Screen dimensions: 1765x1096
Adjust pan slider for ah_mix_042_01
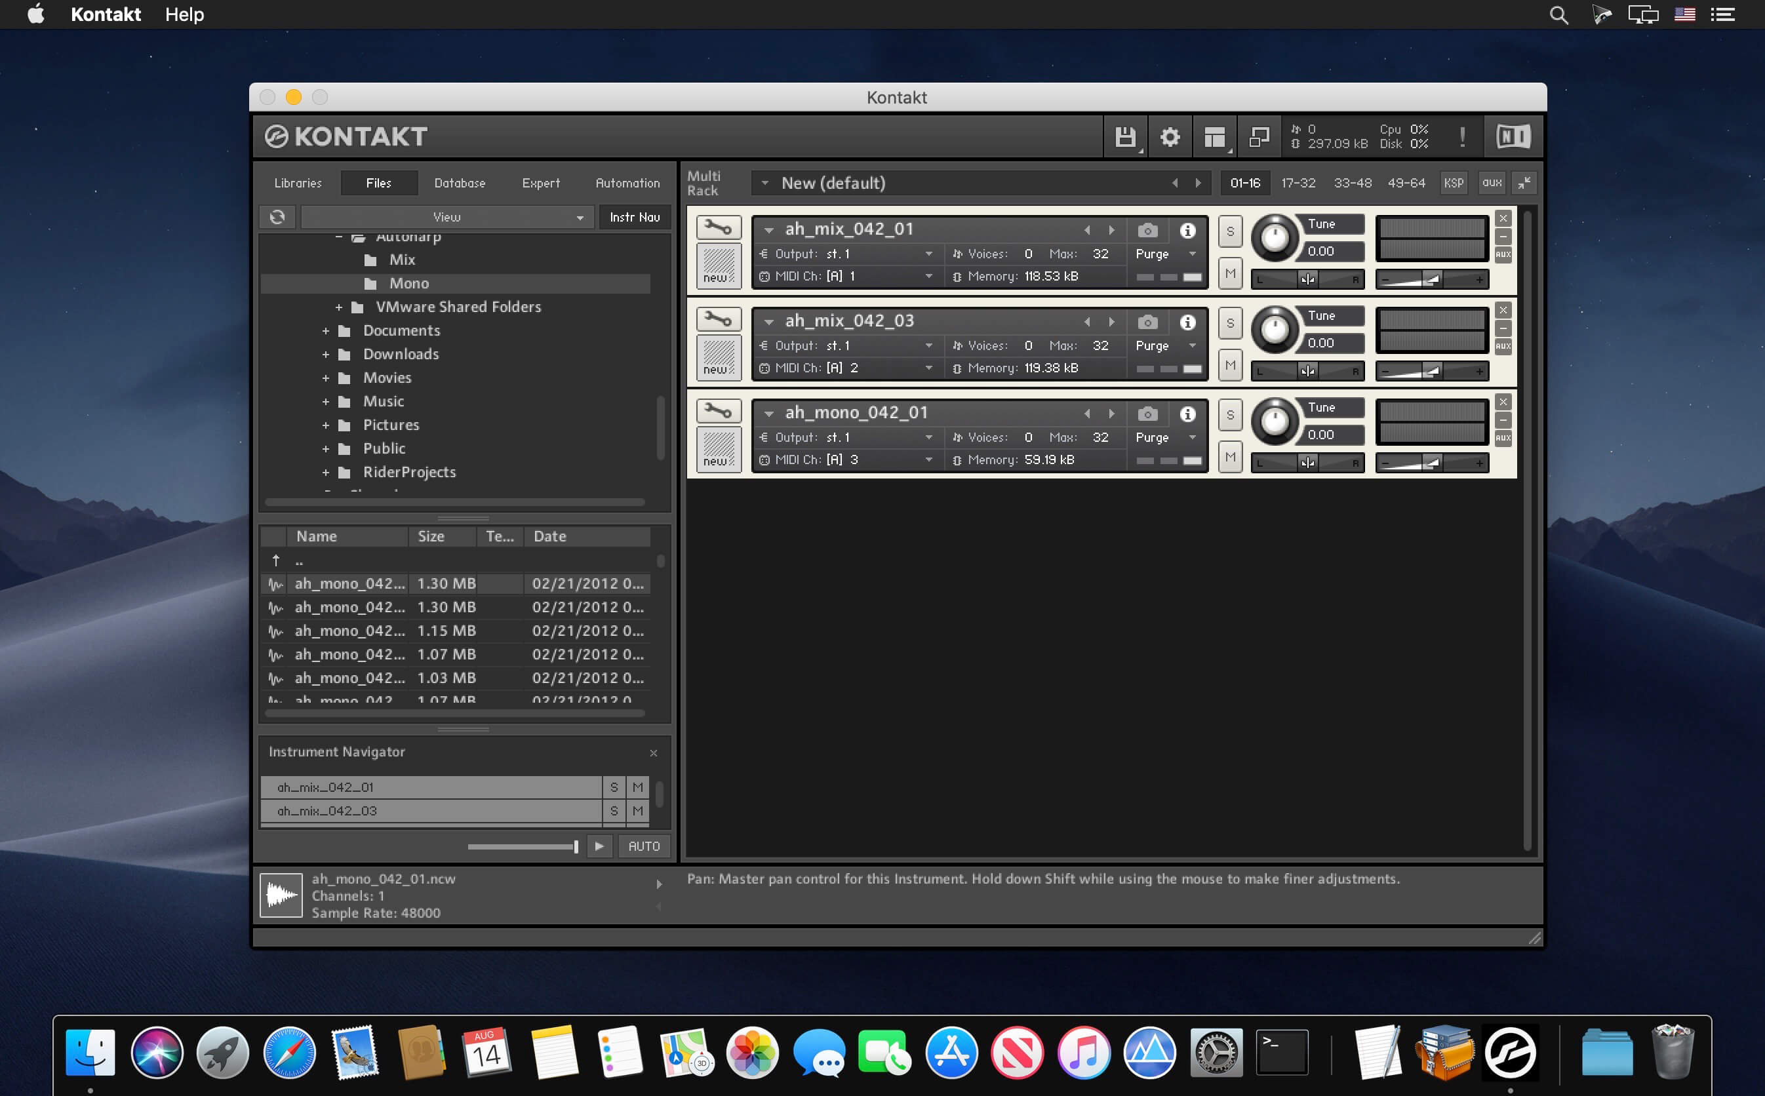point(1307,280)
